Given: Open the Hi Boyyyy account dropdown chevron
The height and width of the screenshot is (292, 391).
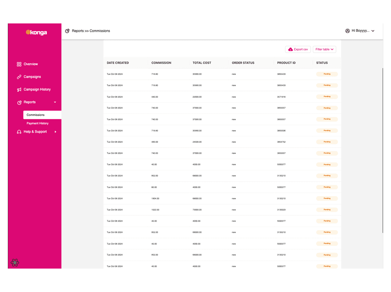Looking at the screenshot, I should pos(373,31).
